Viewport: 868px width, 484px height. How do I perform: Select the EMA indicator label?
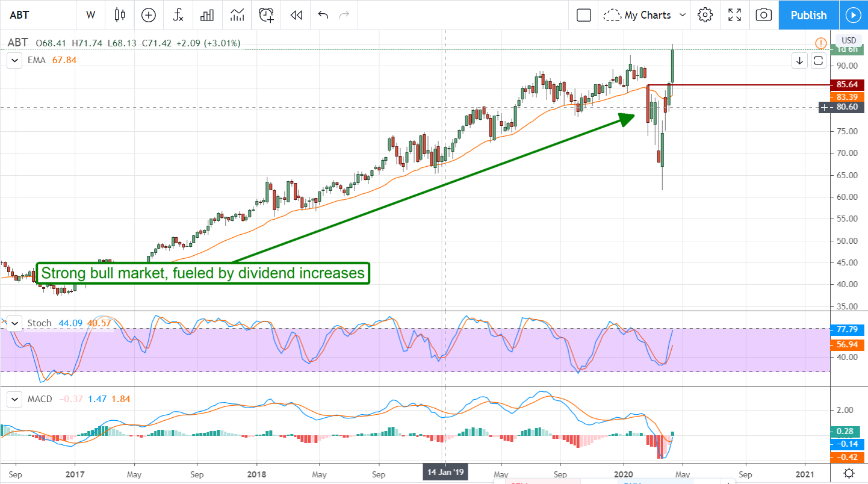coord(36,60)
